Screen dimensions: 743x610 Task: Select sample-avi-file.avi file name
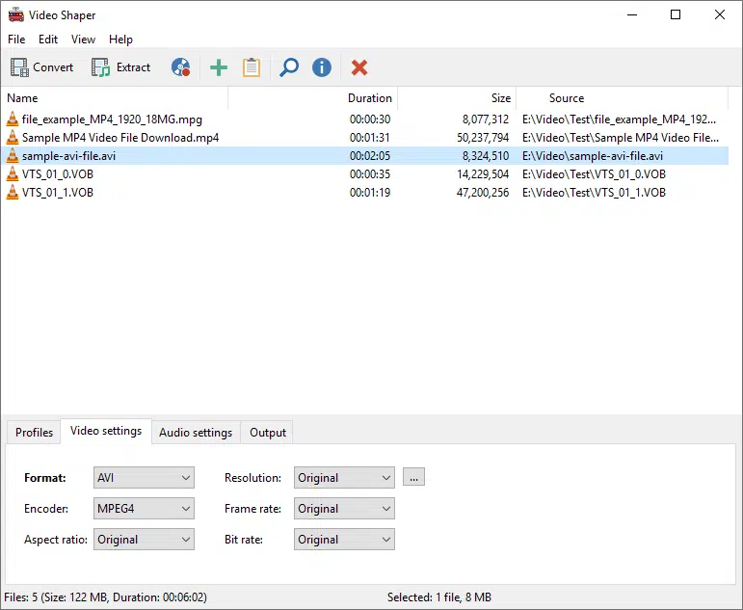pos(68,156)
